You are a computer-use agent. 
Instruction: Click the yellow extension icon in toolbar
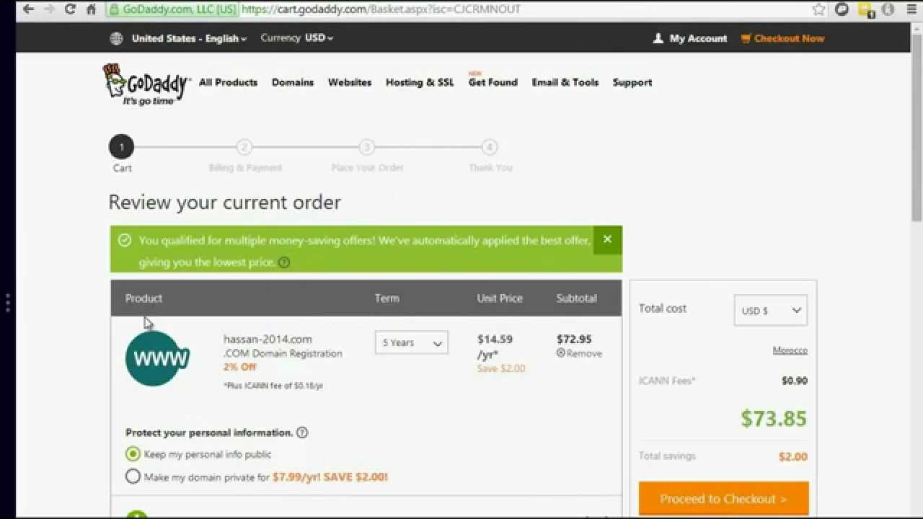click(x=865, y=9)
